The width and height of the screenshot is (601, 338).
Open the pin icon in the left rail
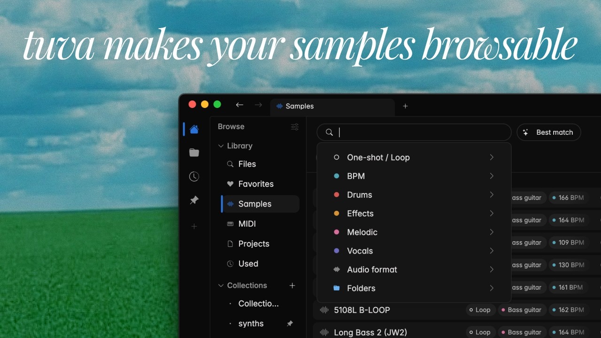tap(194, 200)
